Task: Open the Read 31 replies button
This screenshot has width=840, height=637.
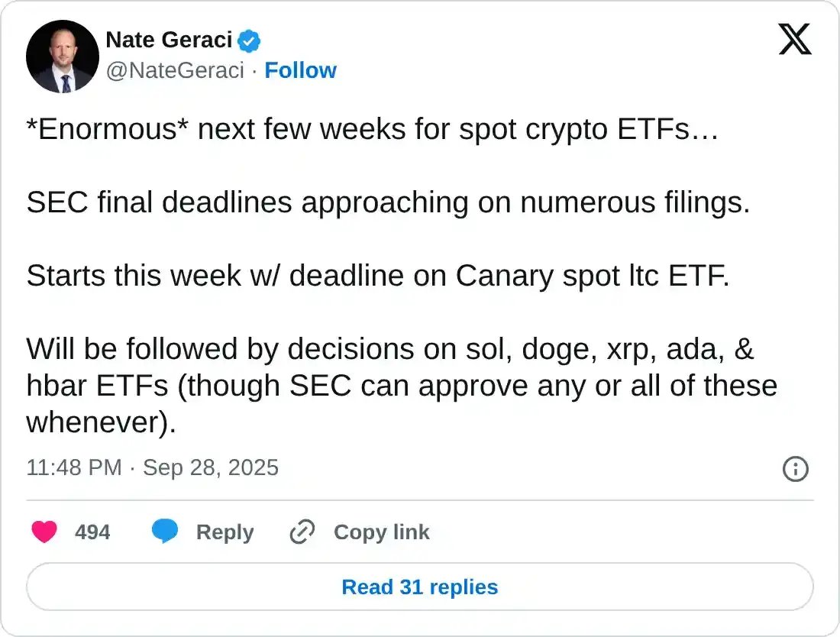Action: [x=419, y=587]
